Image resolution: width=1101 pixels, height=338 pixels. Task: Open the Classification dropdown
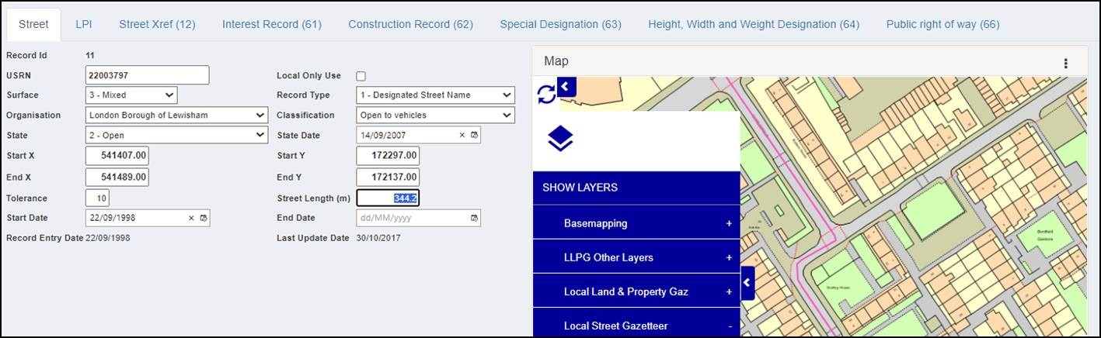(435, 115)
